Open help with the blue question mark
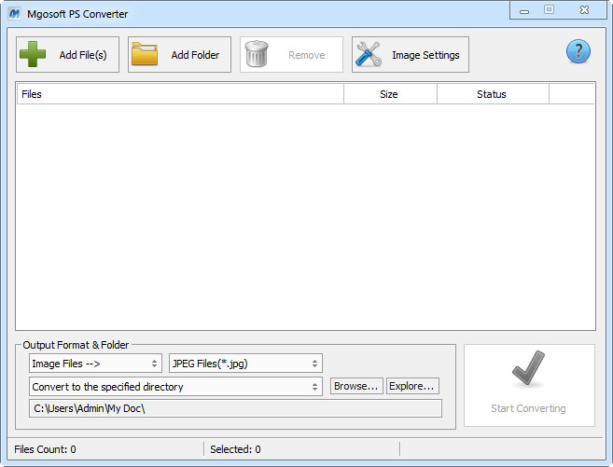613x467 pixels. tap(578, 51)
